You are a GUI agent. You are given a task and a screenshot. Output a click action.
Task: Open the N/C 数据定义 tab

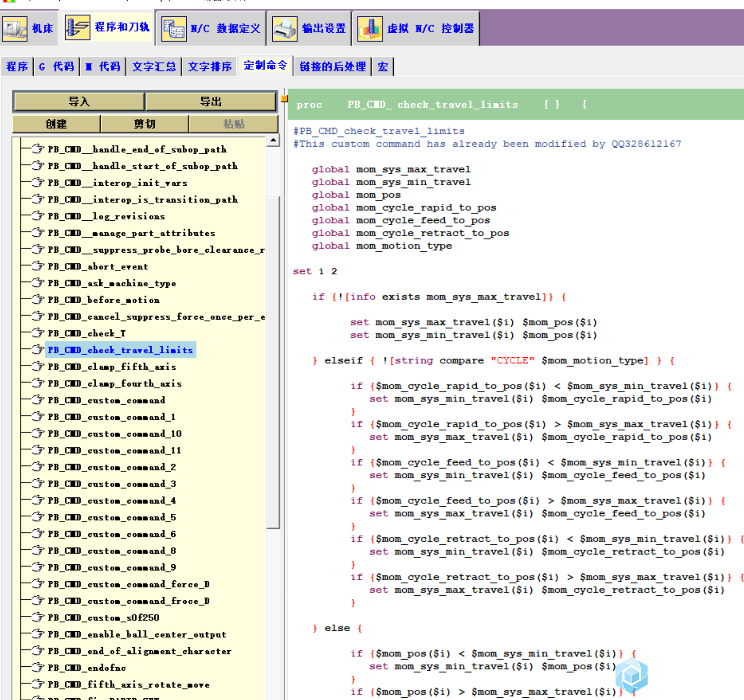click(x=211, y=28)
